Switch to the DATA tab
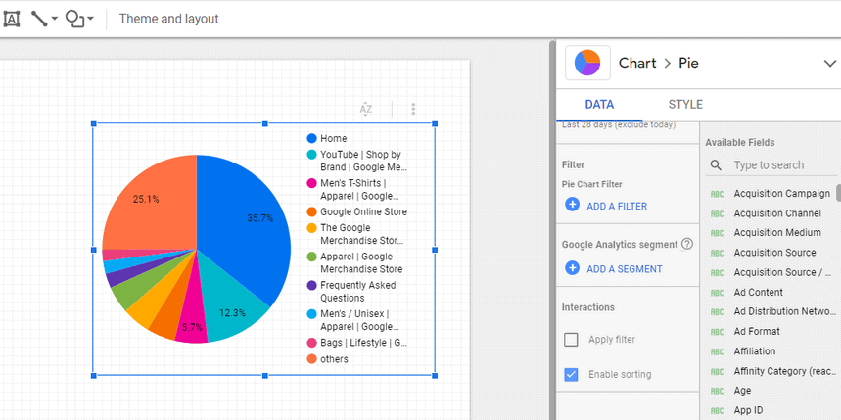The image size is (841, 420). point(599,105)
